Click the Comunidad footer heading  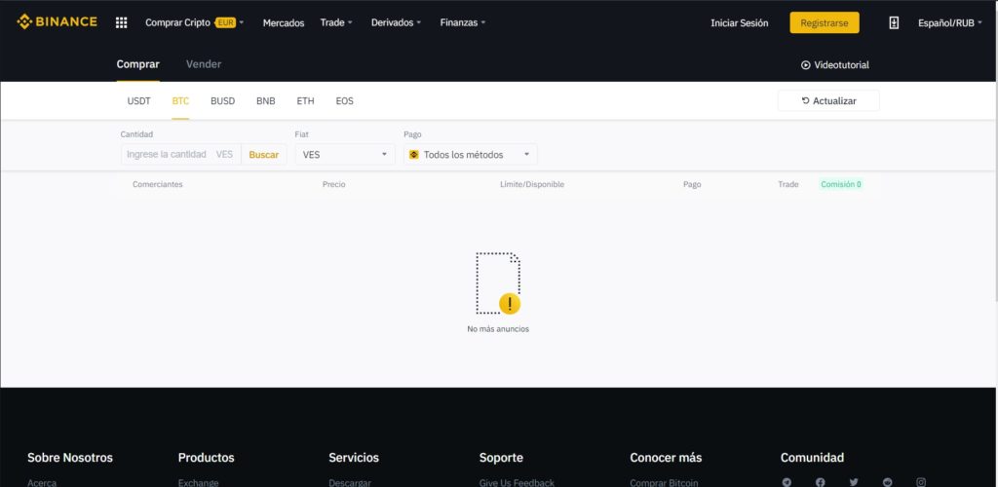(812, 458)
